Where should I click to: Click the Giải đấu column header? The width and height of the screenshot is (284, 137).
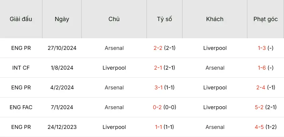pos(21,19)
